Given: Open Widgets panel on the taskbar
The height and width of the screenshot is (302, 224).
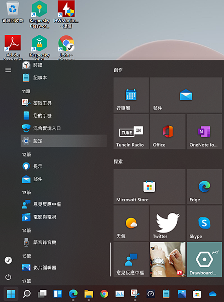Looking at the screenshot, I should [57, 294].
